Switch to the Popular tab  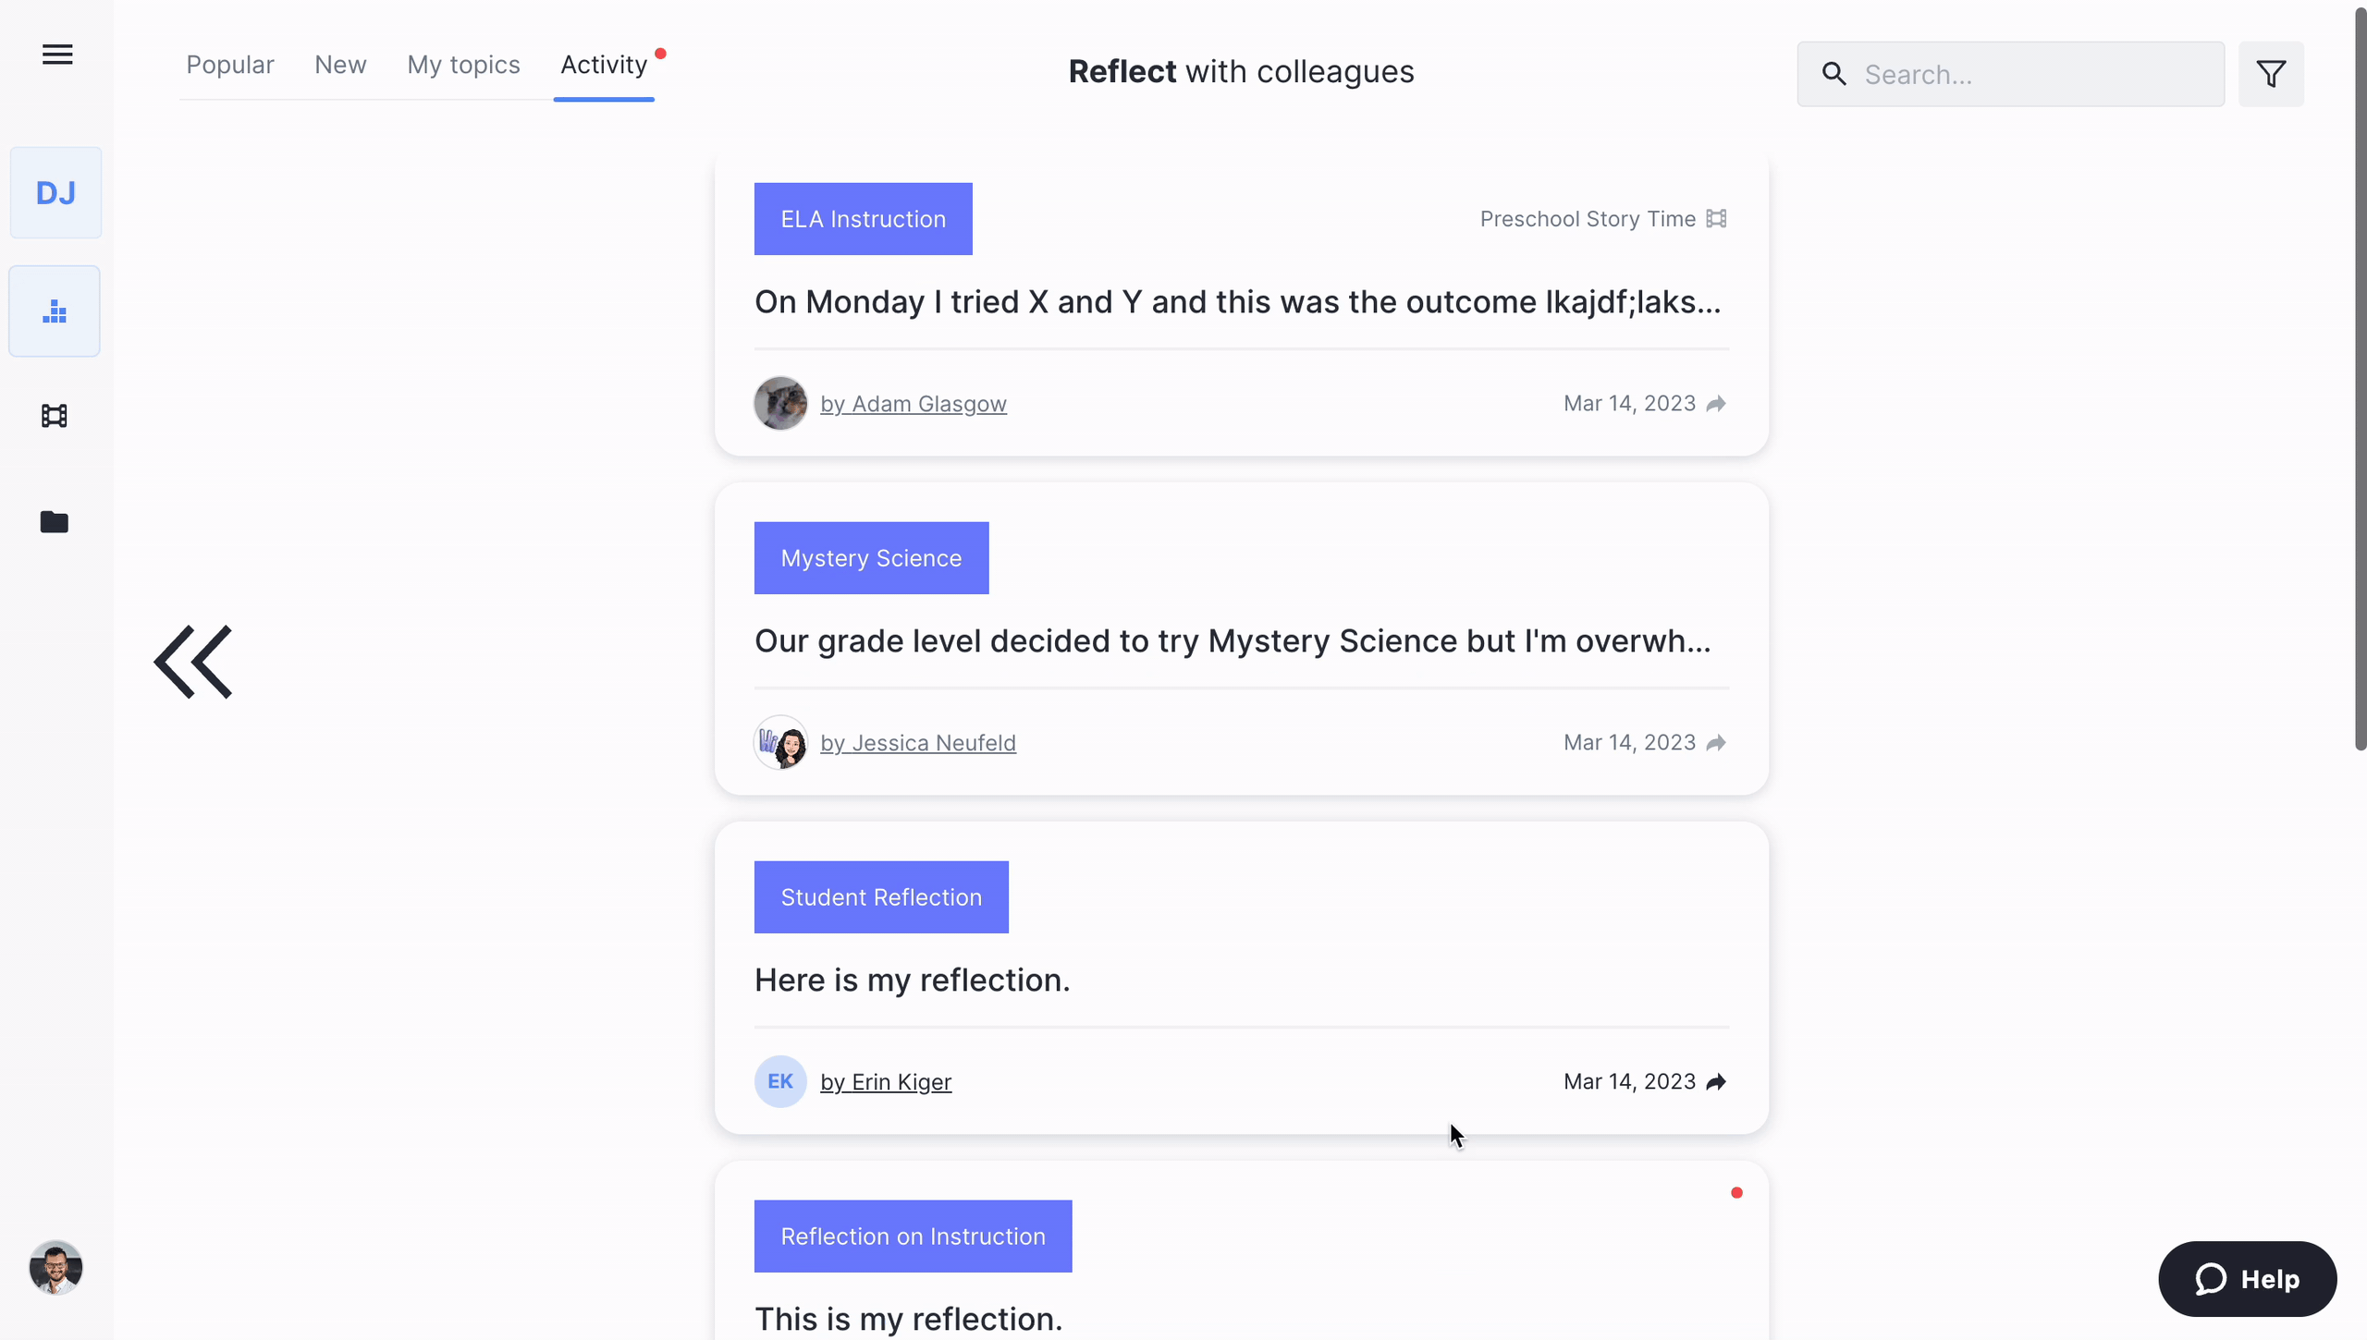pos(230,65)
